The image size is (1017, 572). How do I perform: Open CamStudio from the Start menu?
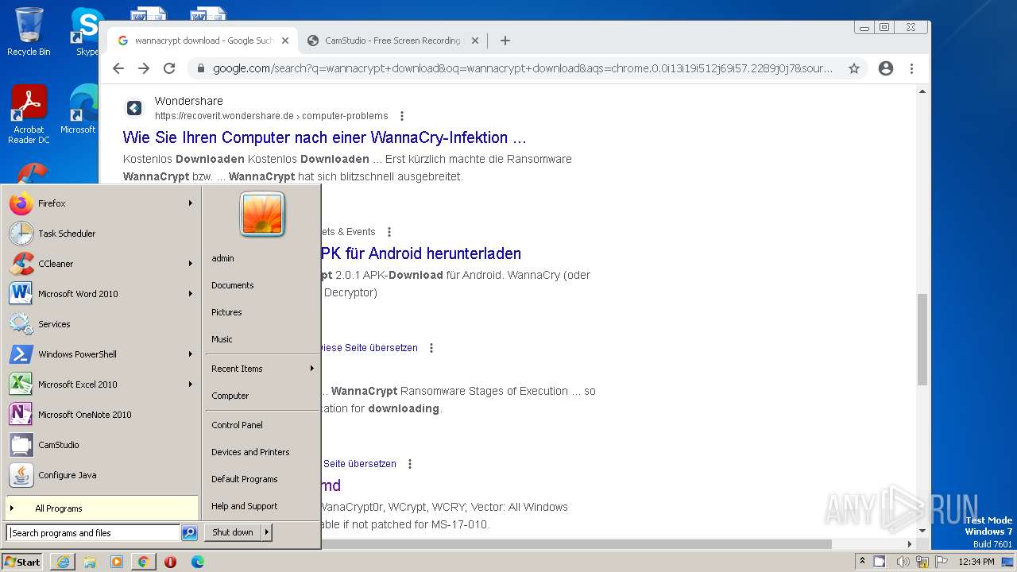pyautogui.click(x=102, y=445)
